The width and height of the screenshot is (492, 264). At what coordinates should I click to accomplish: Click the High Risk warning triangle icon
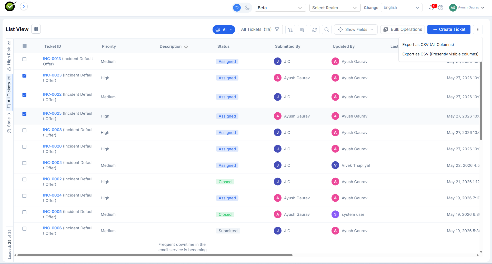coord(9,69)
